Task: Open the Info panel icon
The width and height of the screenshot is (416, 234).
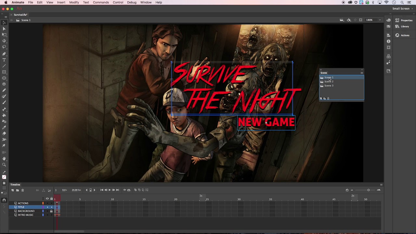Action: (389, 41)
